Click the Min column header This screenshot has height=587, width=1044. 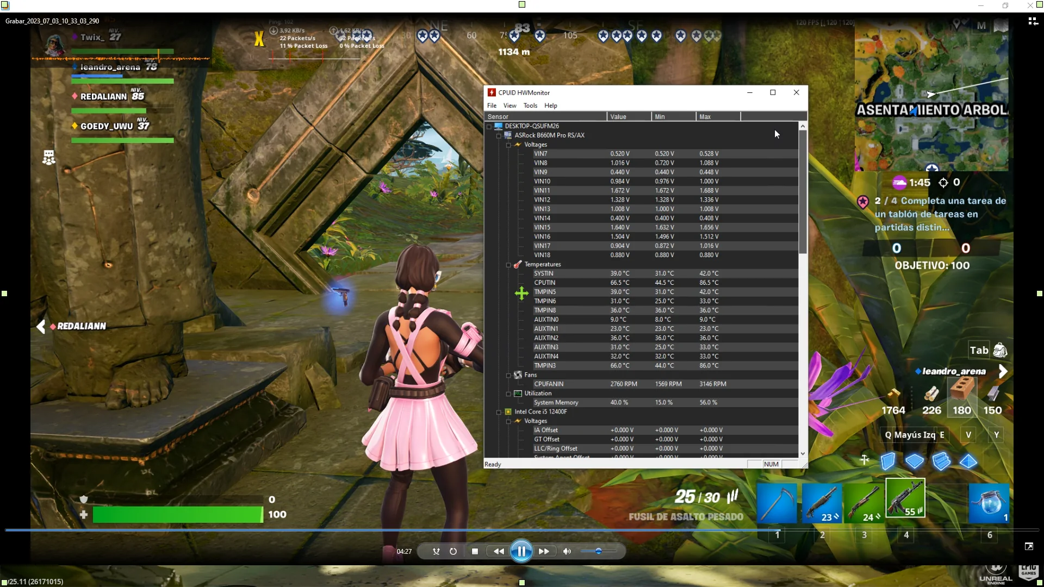tap(674, 116)
